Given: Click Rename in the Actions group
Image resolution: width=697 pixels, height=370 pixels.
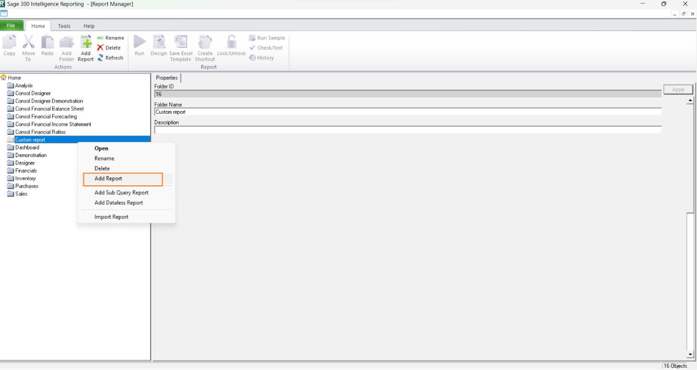Looking at the screenshot, I should [x=110, y=38].
